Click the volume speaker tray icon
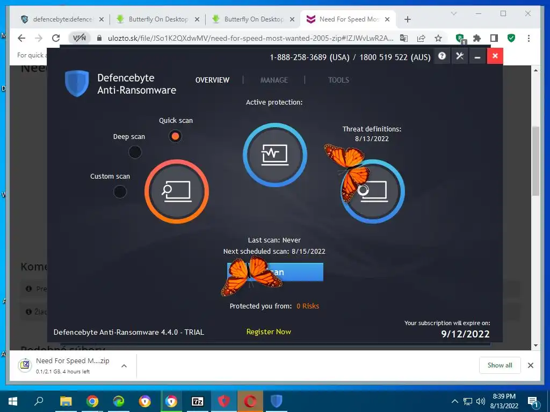Viewport: 550px width, 412px height. [481, 401]
